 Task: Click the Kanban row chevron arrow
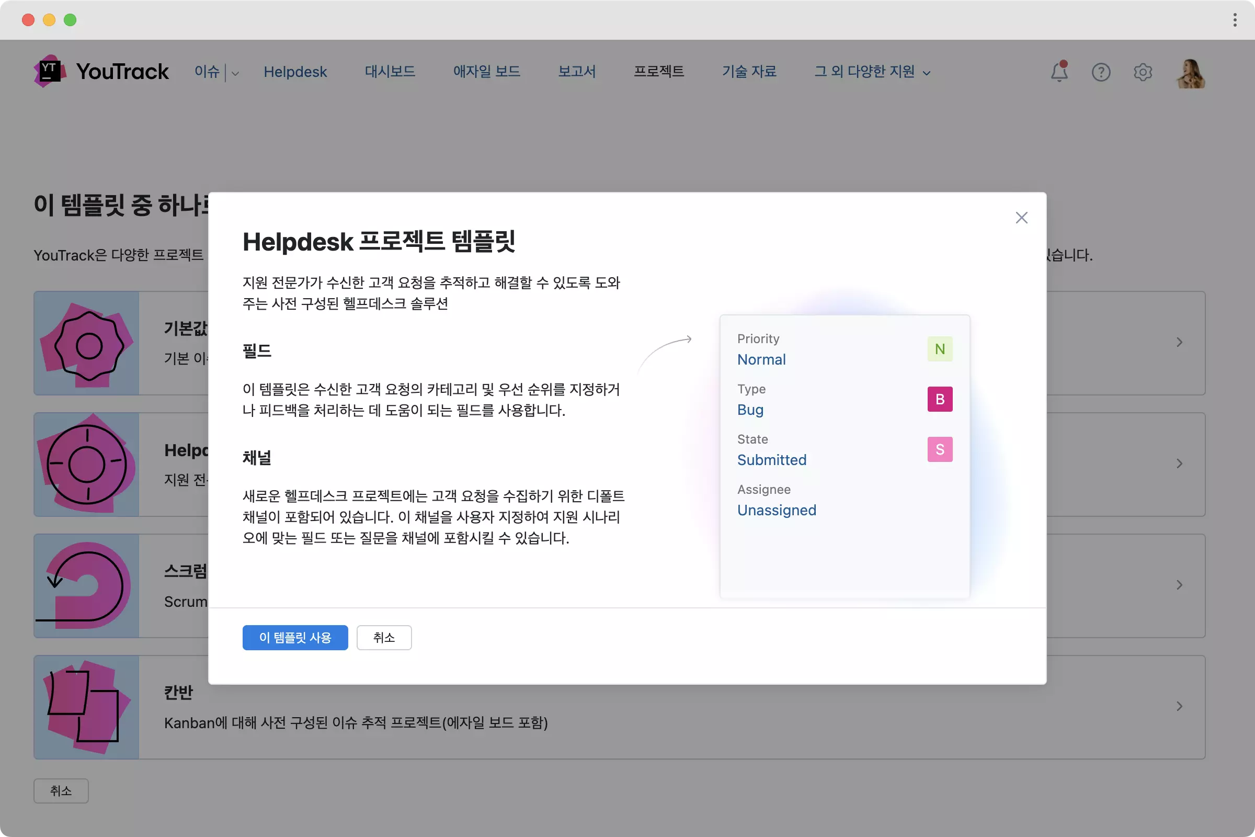point(1179,706)
